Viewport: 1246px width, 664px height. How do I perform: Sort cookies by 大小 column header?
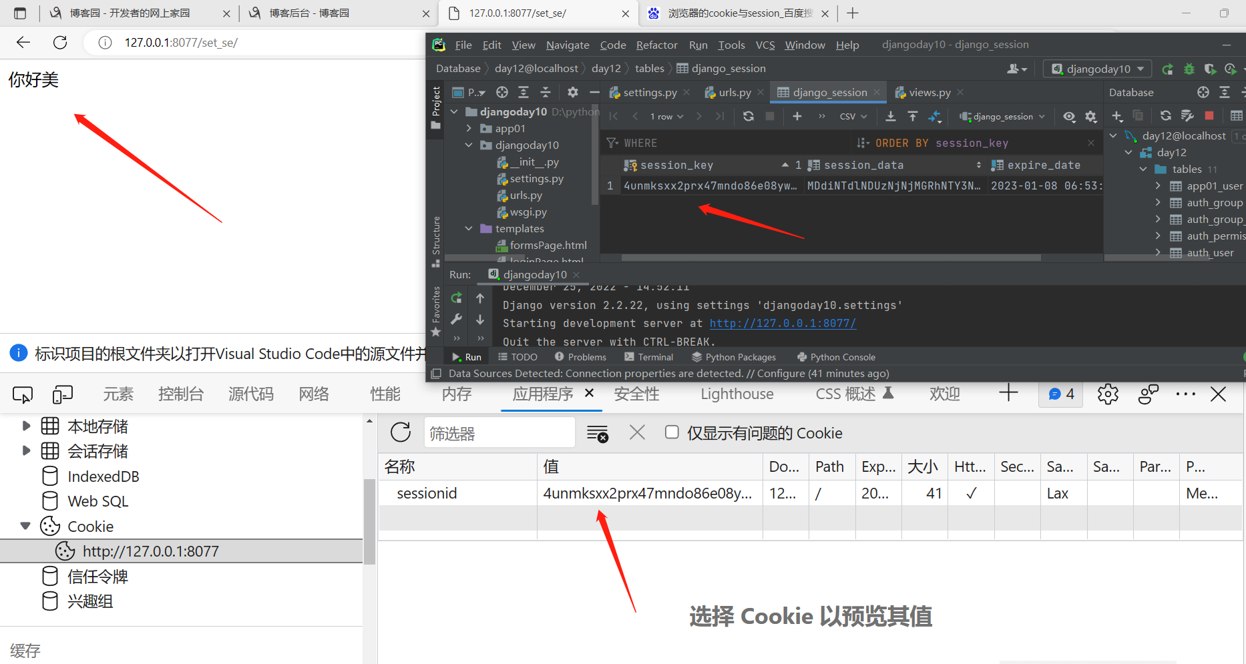pos(923,467)
